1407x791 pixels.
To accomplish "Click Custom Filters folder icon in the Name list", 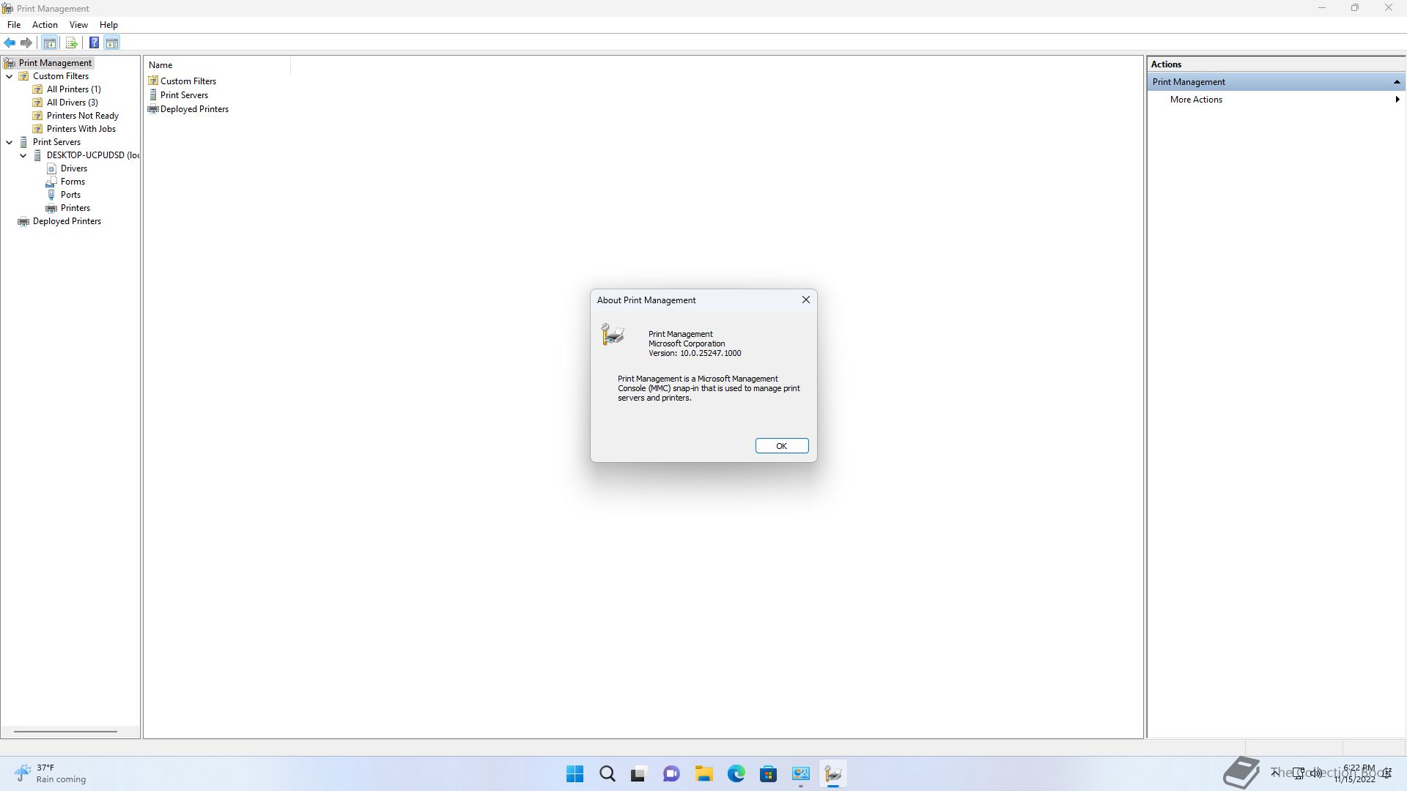I will click(x=153, y=81).
